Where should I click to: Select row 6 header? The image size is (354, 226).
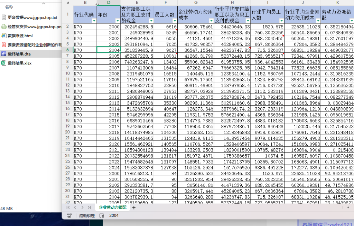tap(67, 50)
